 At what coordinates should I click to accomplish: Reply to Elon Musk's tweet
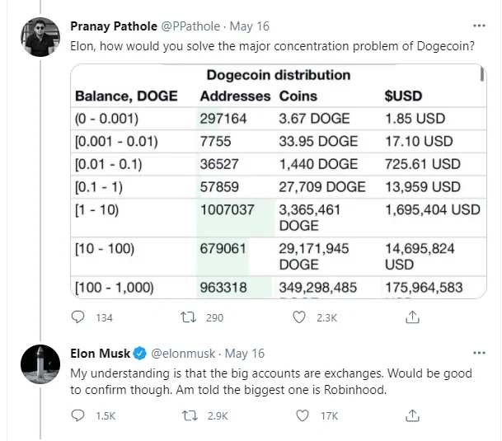79,416
